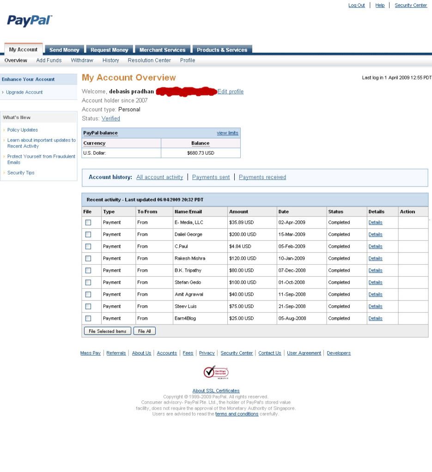Screen dimensions: 432x472
Task: Tick the Amit Agrawal payment checkbox
Action: coord(88,294)
